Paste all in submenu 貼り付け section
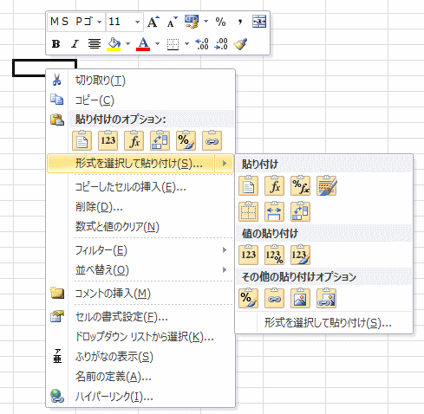 248,185
